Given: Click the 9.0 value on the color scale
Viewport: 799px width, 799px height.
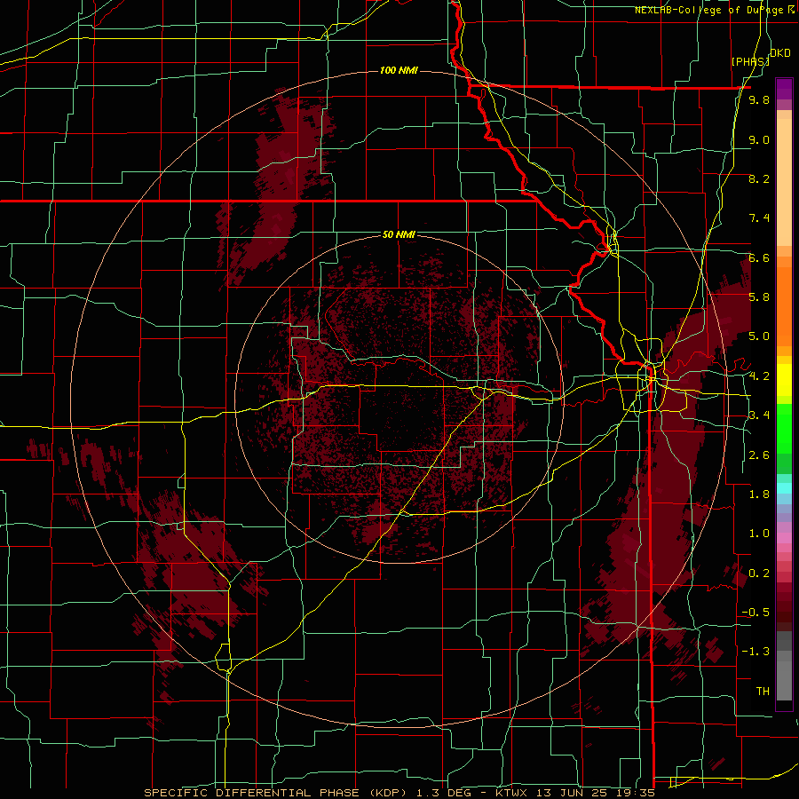Looking at the screenshot, I should (x=759, y=139).
